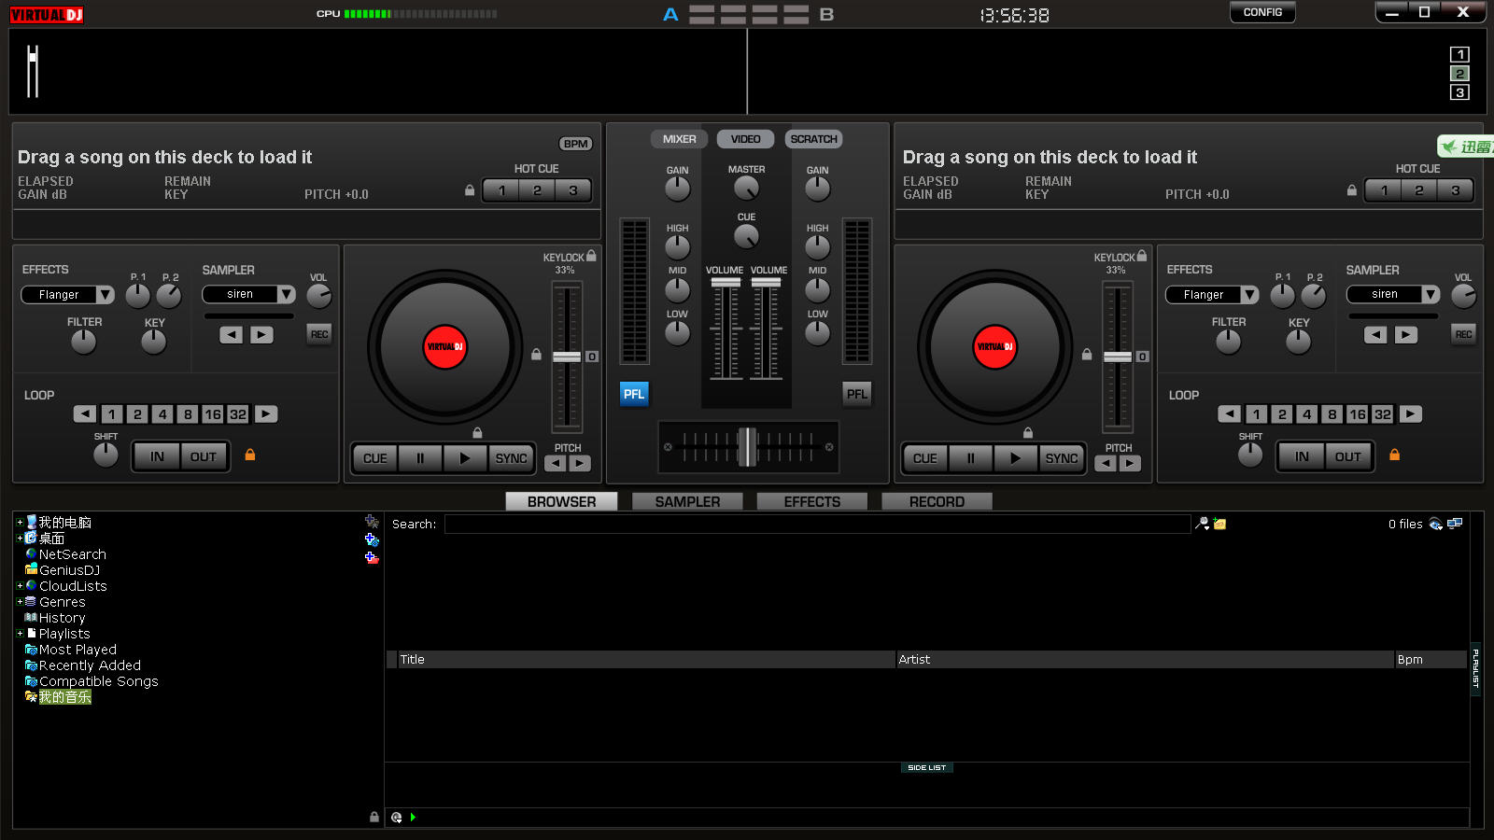
Task: Sort list by Artist column
Action: (x=1144, y=659)
